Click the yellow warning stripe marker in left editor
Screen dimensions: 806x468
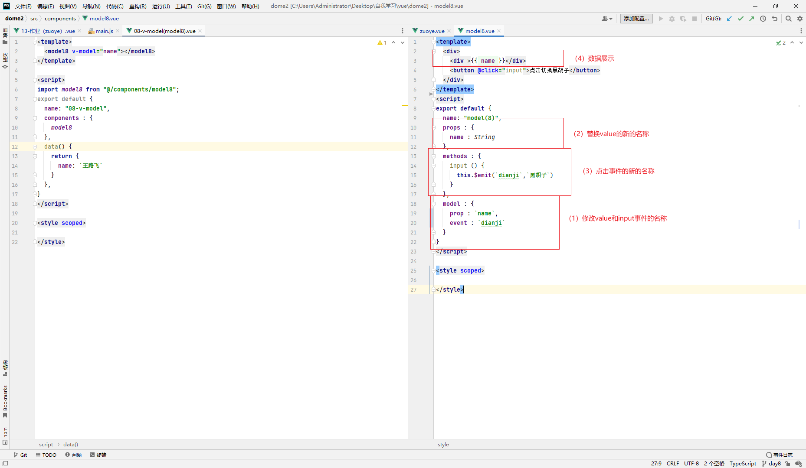[404, 106]
